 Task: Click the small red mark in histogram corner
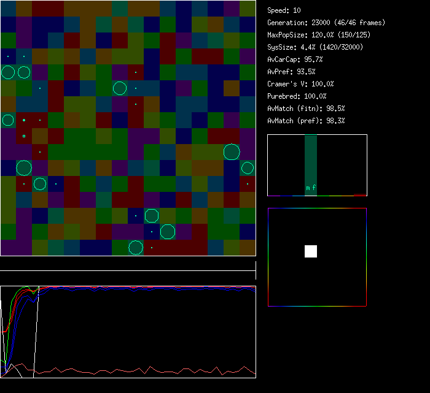(360, 194)
